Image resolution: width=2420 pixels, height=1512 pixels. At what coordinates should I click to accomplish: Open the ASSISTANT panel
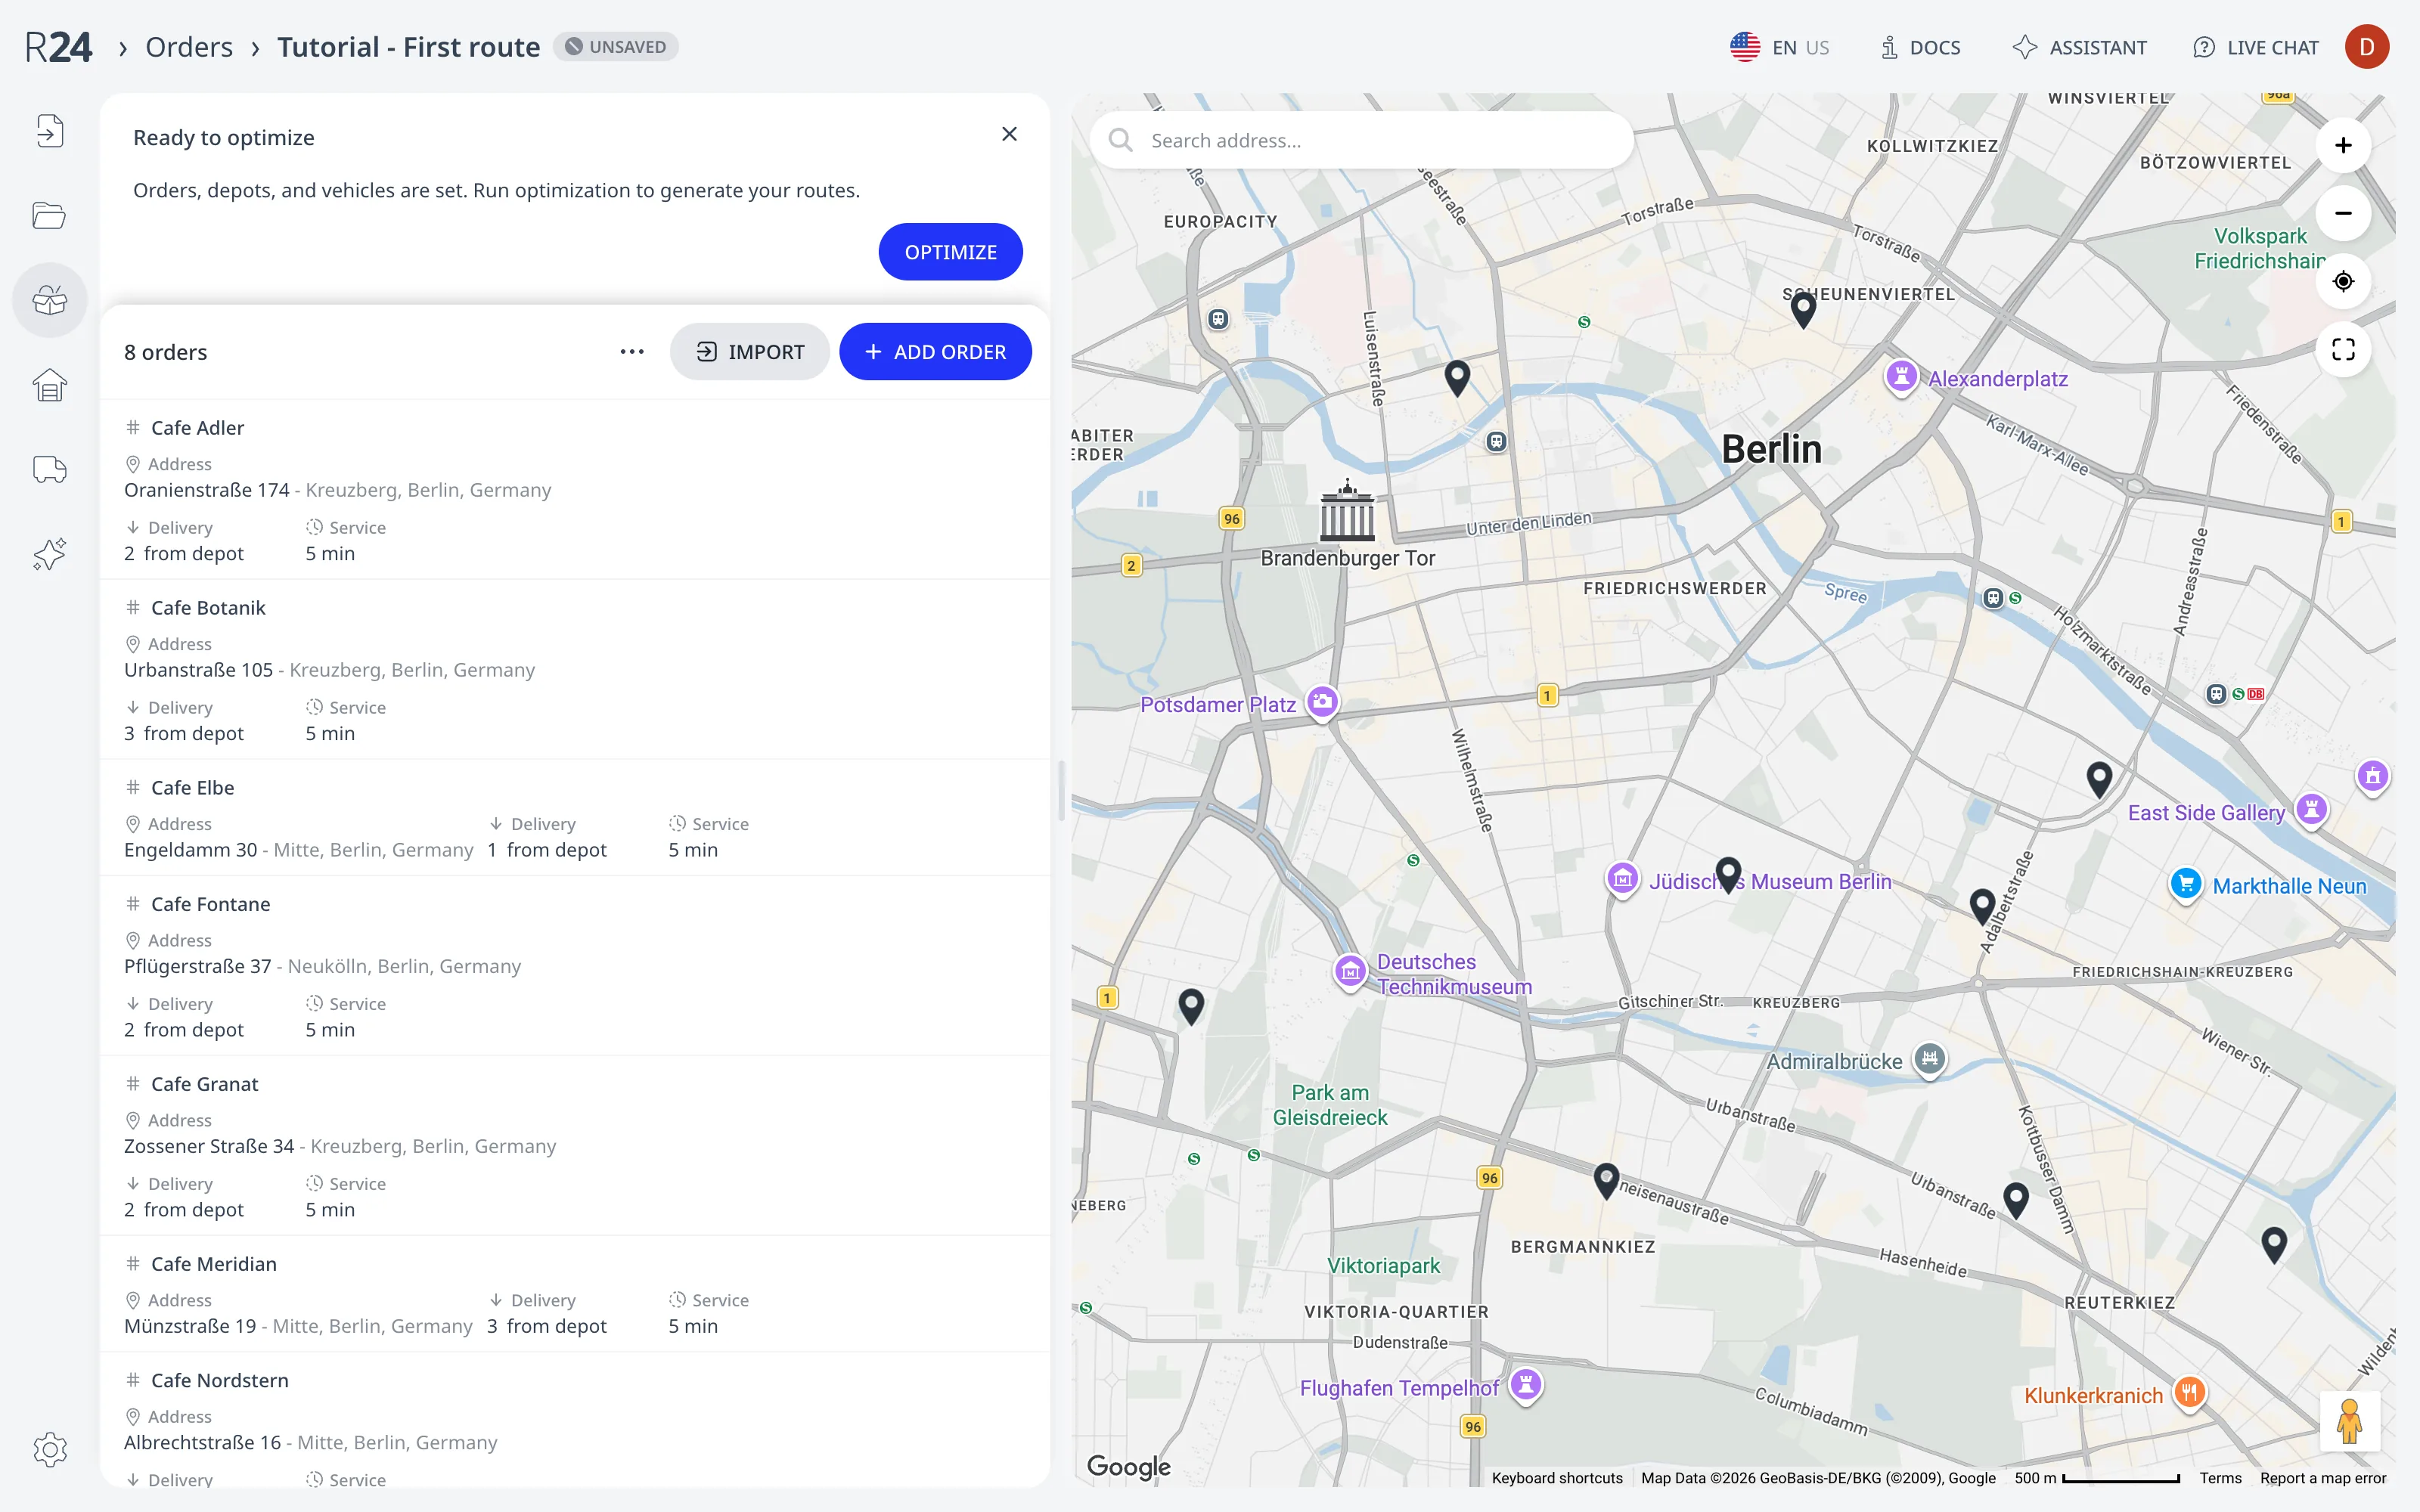click(x=2080, y=47)
